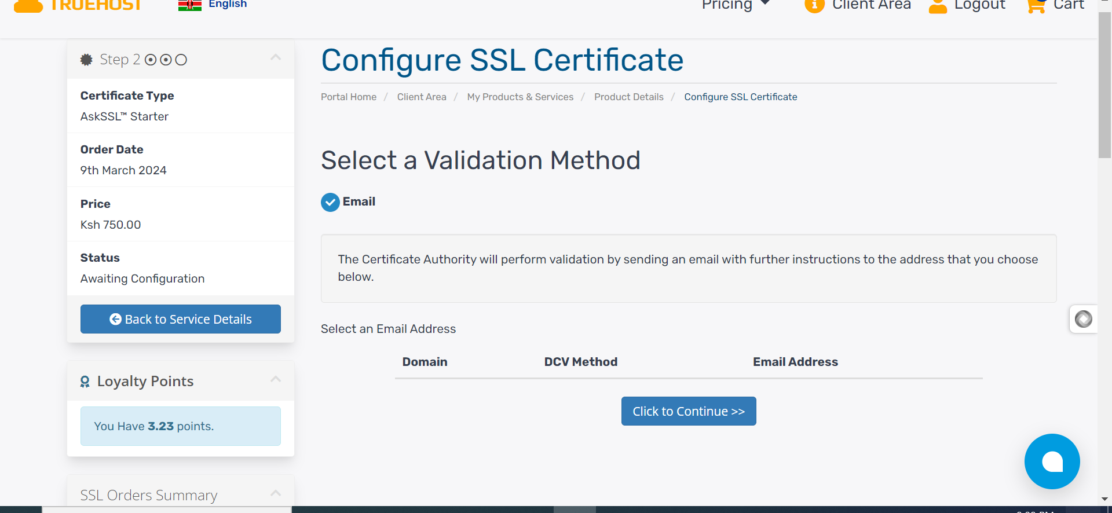Go to My Products & Services breadcrumb
The height and width of the screenshot is (513, 1112).
520,97
